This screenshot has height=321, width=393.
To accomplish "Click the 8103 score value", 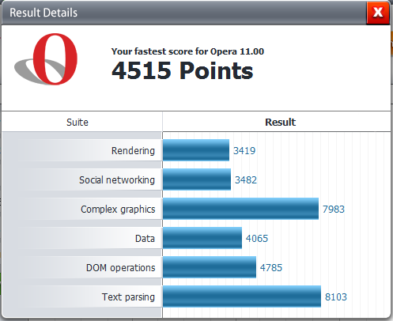I will pyautogui.click(x=336, y=297).
